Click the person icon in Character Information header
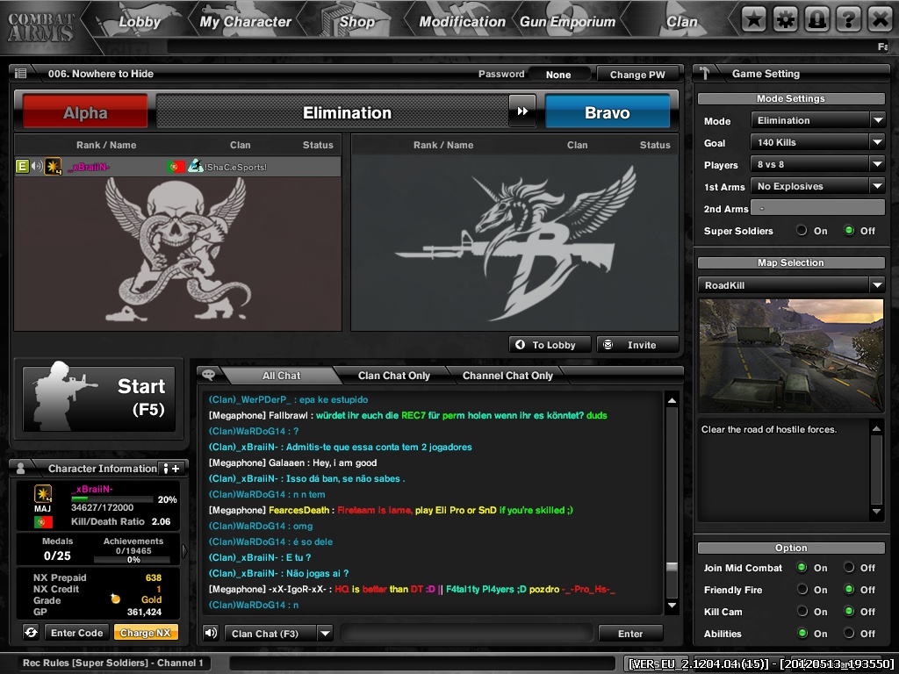 pos(21,469)
